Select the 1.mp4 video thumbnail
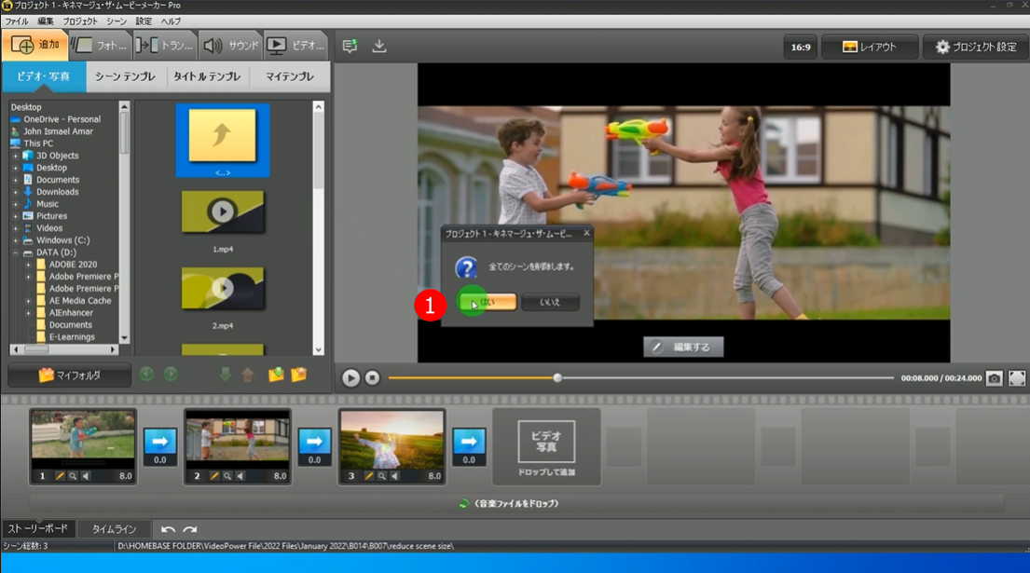The width and height of the screenshot is (1030, 573). pyautogui.click(x=222, y=212)
